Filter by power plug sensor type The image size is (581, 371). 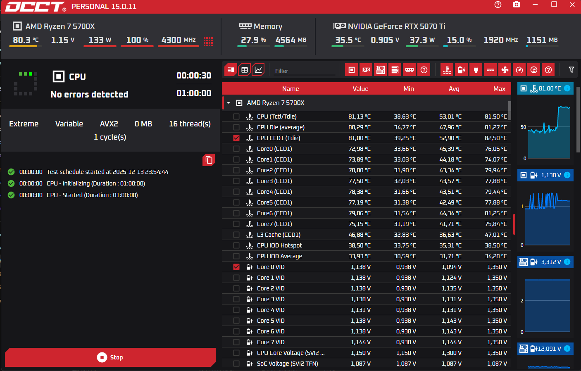[x=476, y=70]
